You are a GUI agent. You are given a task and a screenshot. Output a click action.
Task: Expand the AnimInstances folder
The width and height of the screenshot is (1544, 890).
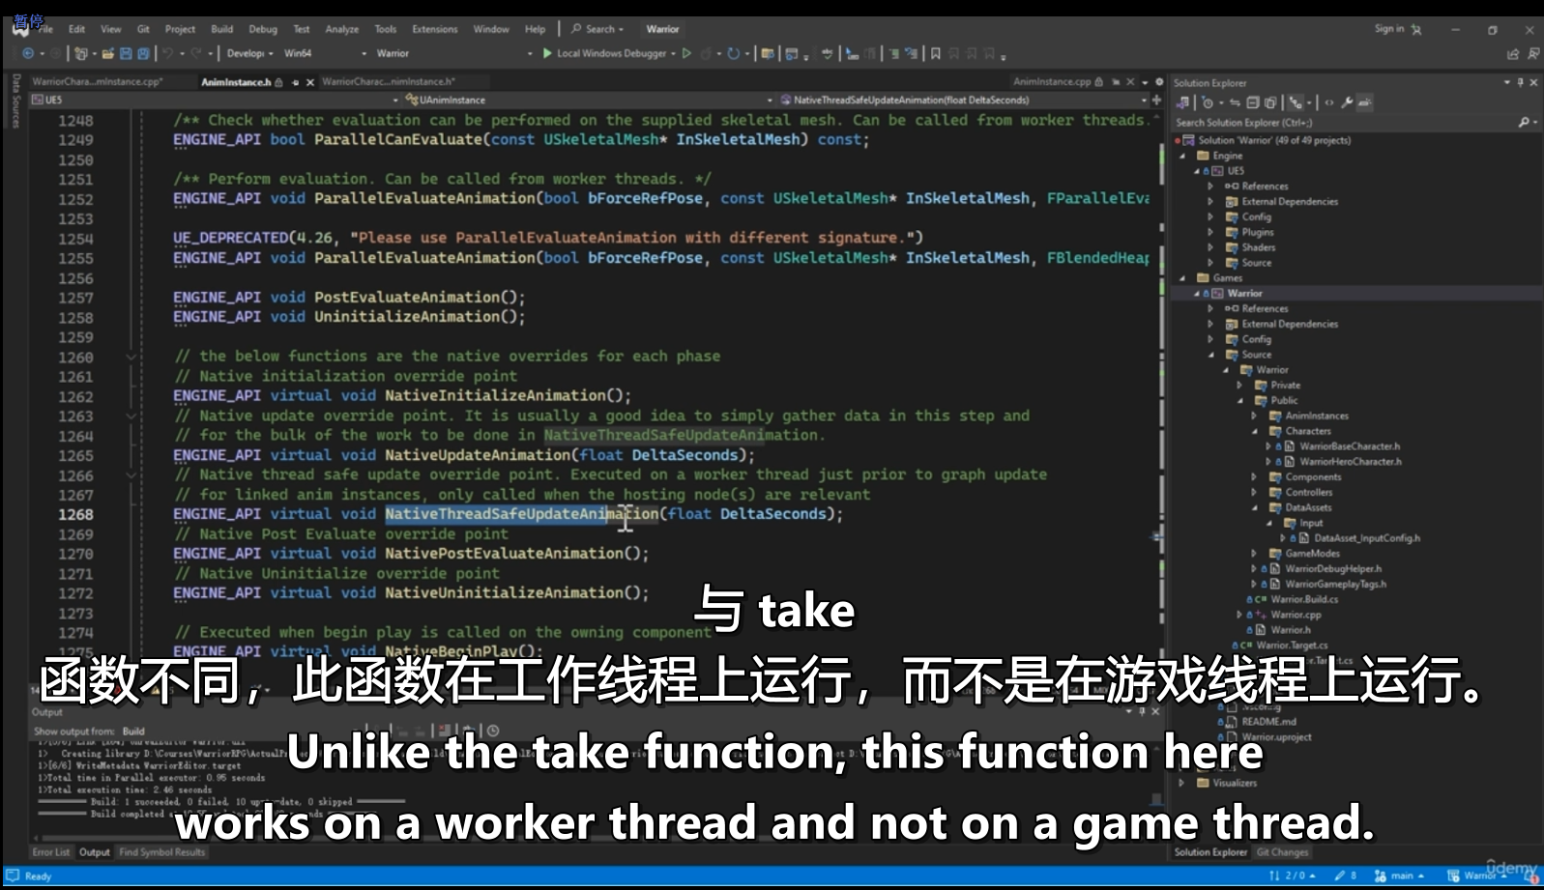click(x=1255, y=416)
